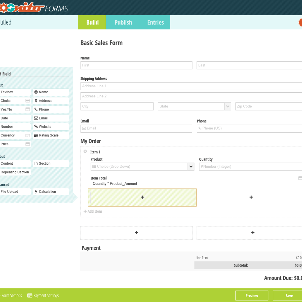Open the Product choice dropdown
Image resolution: width=302 pixels, height=302 pixels.
click(191, 166)
